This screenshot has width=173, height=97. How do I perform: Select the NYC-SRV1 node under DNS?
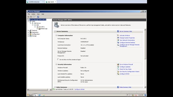click(41, 27)
